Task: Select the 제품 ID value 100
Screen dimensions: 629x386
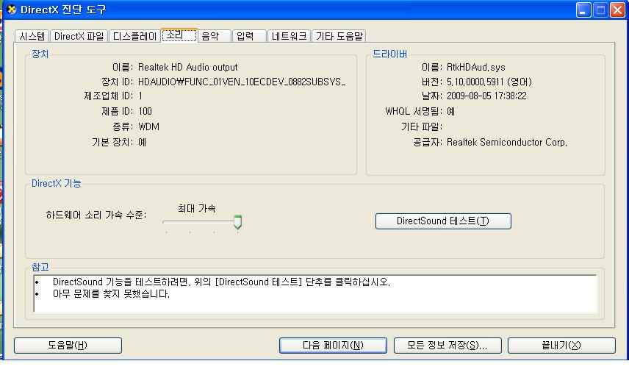Action: [145, 111]
